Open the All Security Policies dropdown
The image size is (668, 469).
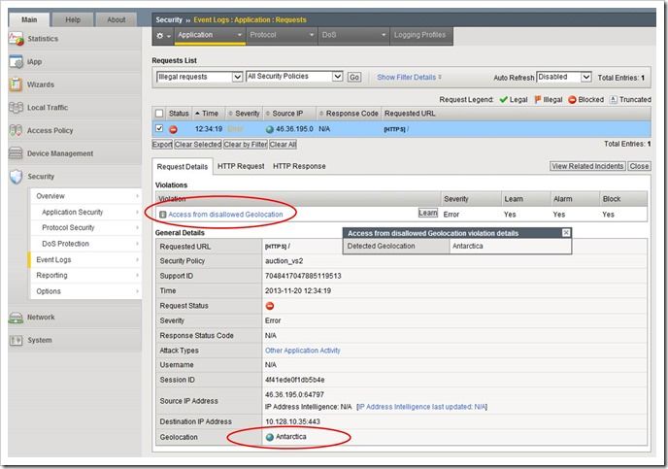(x=293, y=77)
